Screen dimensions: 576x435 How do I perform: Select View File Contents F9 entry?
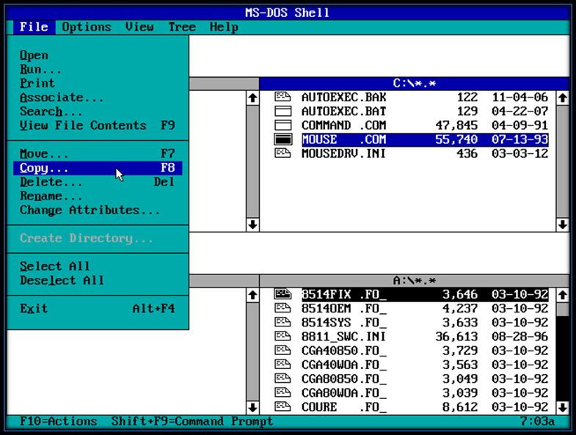coord(98,125)
